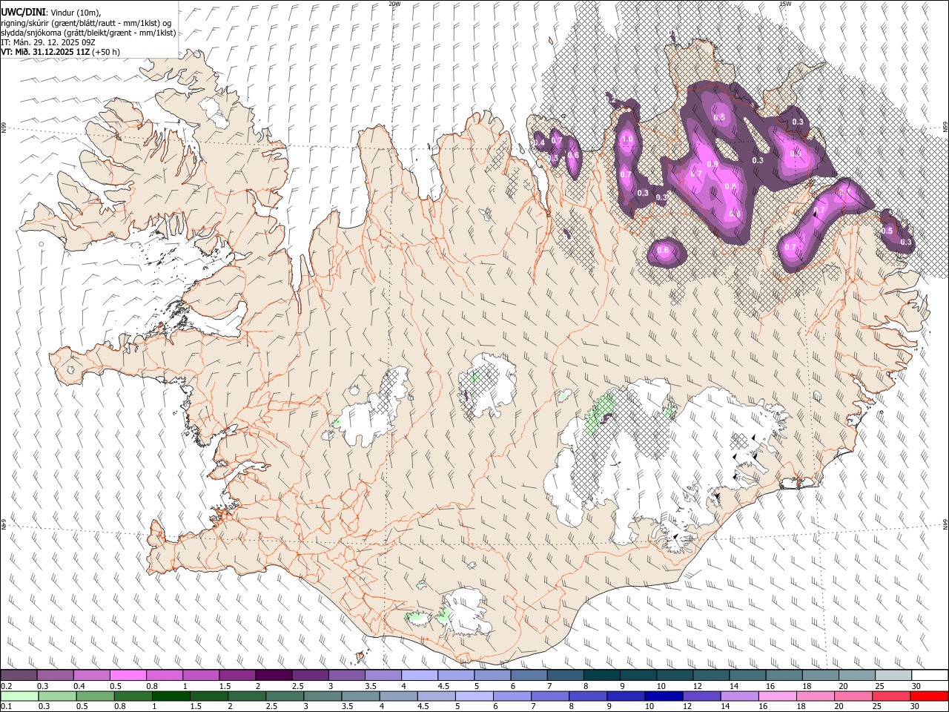Choose the deep blue 10–12 rain swatch
The image size is (949, 712).
pos(664,696)
